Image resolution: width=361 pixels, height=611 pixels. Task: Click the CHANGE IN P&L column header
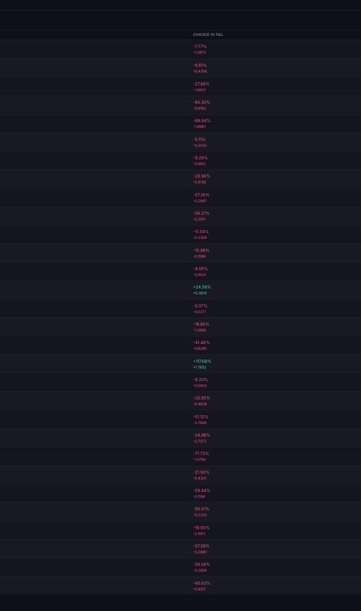point(208,35)
